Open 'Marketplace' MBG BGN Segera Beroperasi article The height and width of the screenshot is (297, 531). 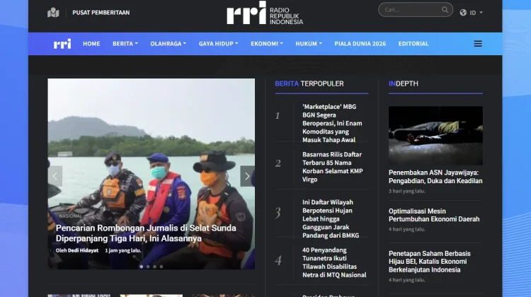(332, 123)
